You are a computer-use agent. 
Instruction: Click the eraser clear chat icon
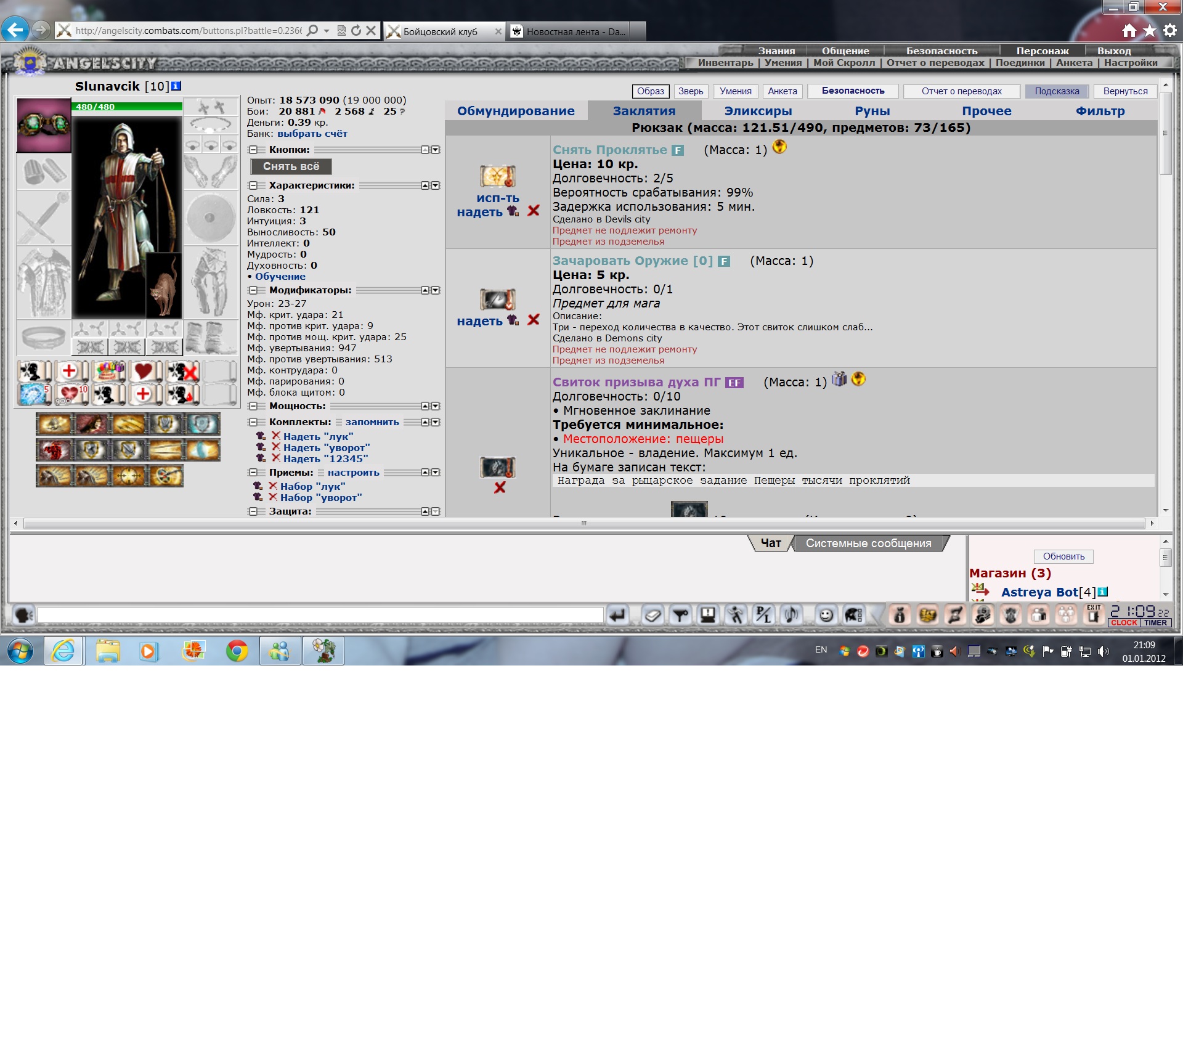pos(652,615)
